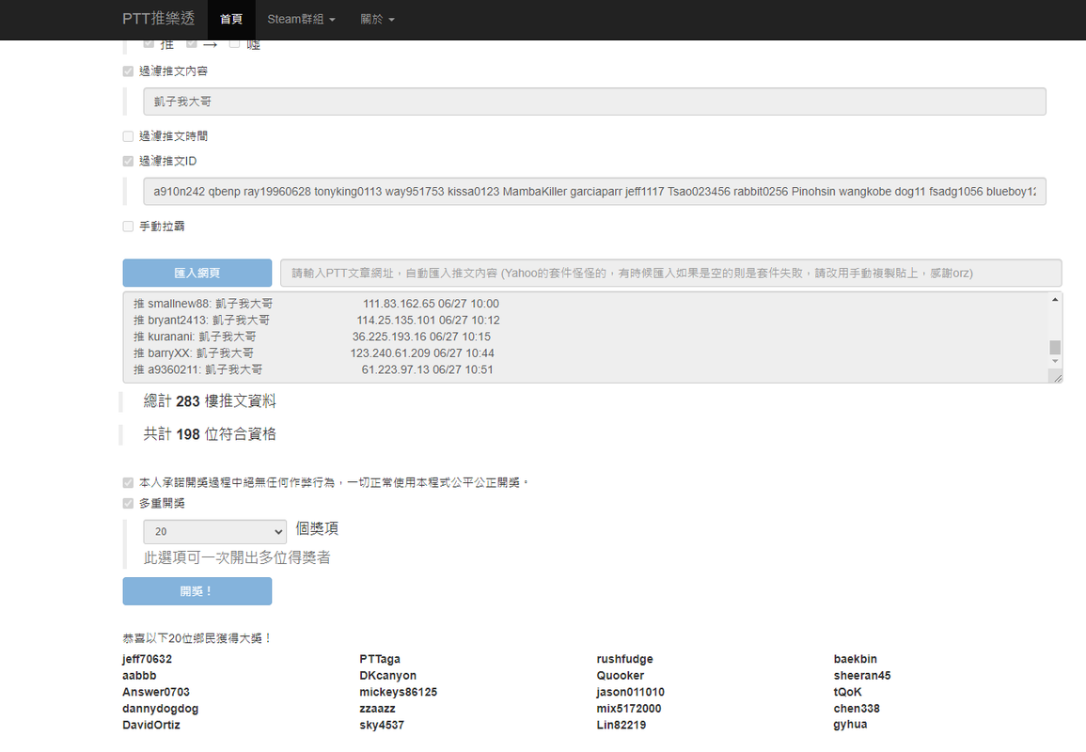Image resolution: width=1086 pixels, height=752 pixels.
Task: Click winner name PTTaga
Action: click(380, 659)
